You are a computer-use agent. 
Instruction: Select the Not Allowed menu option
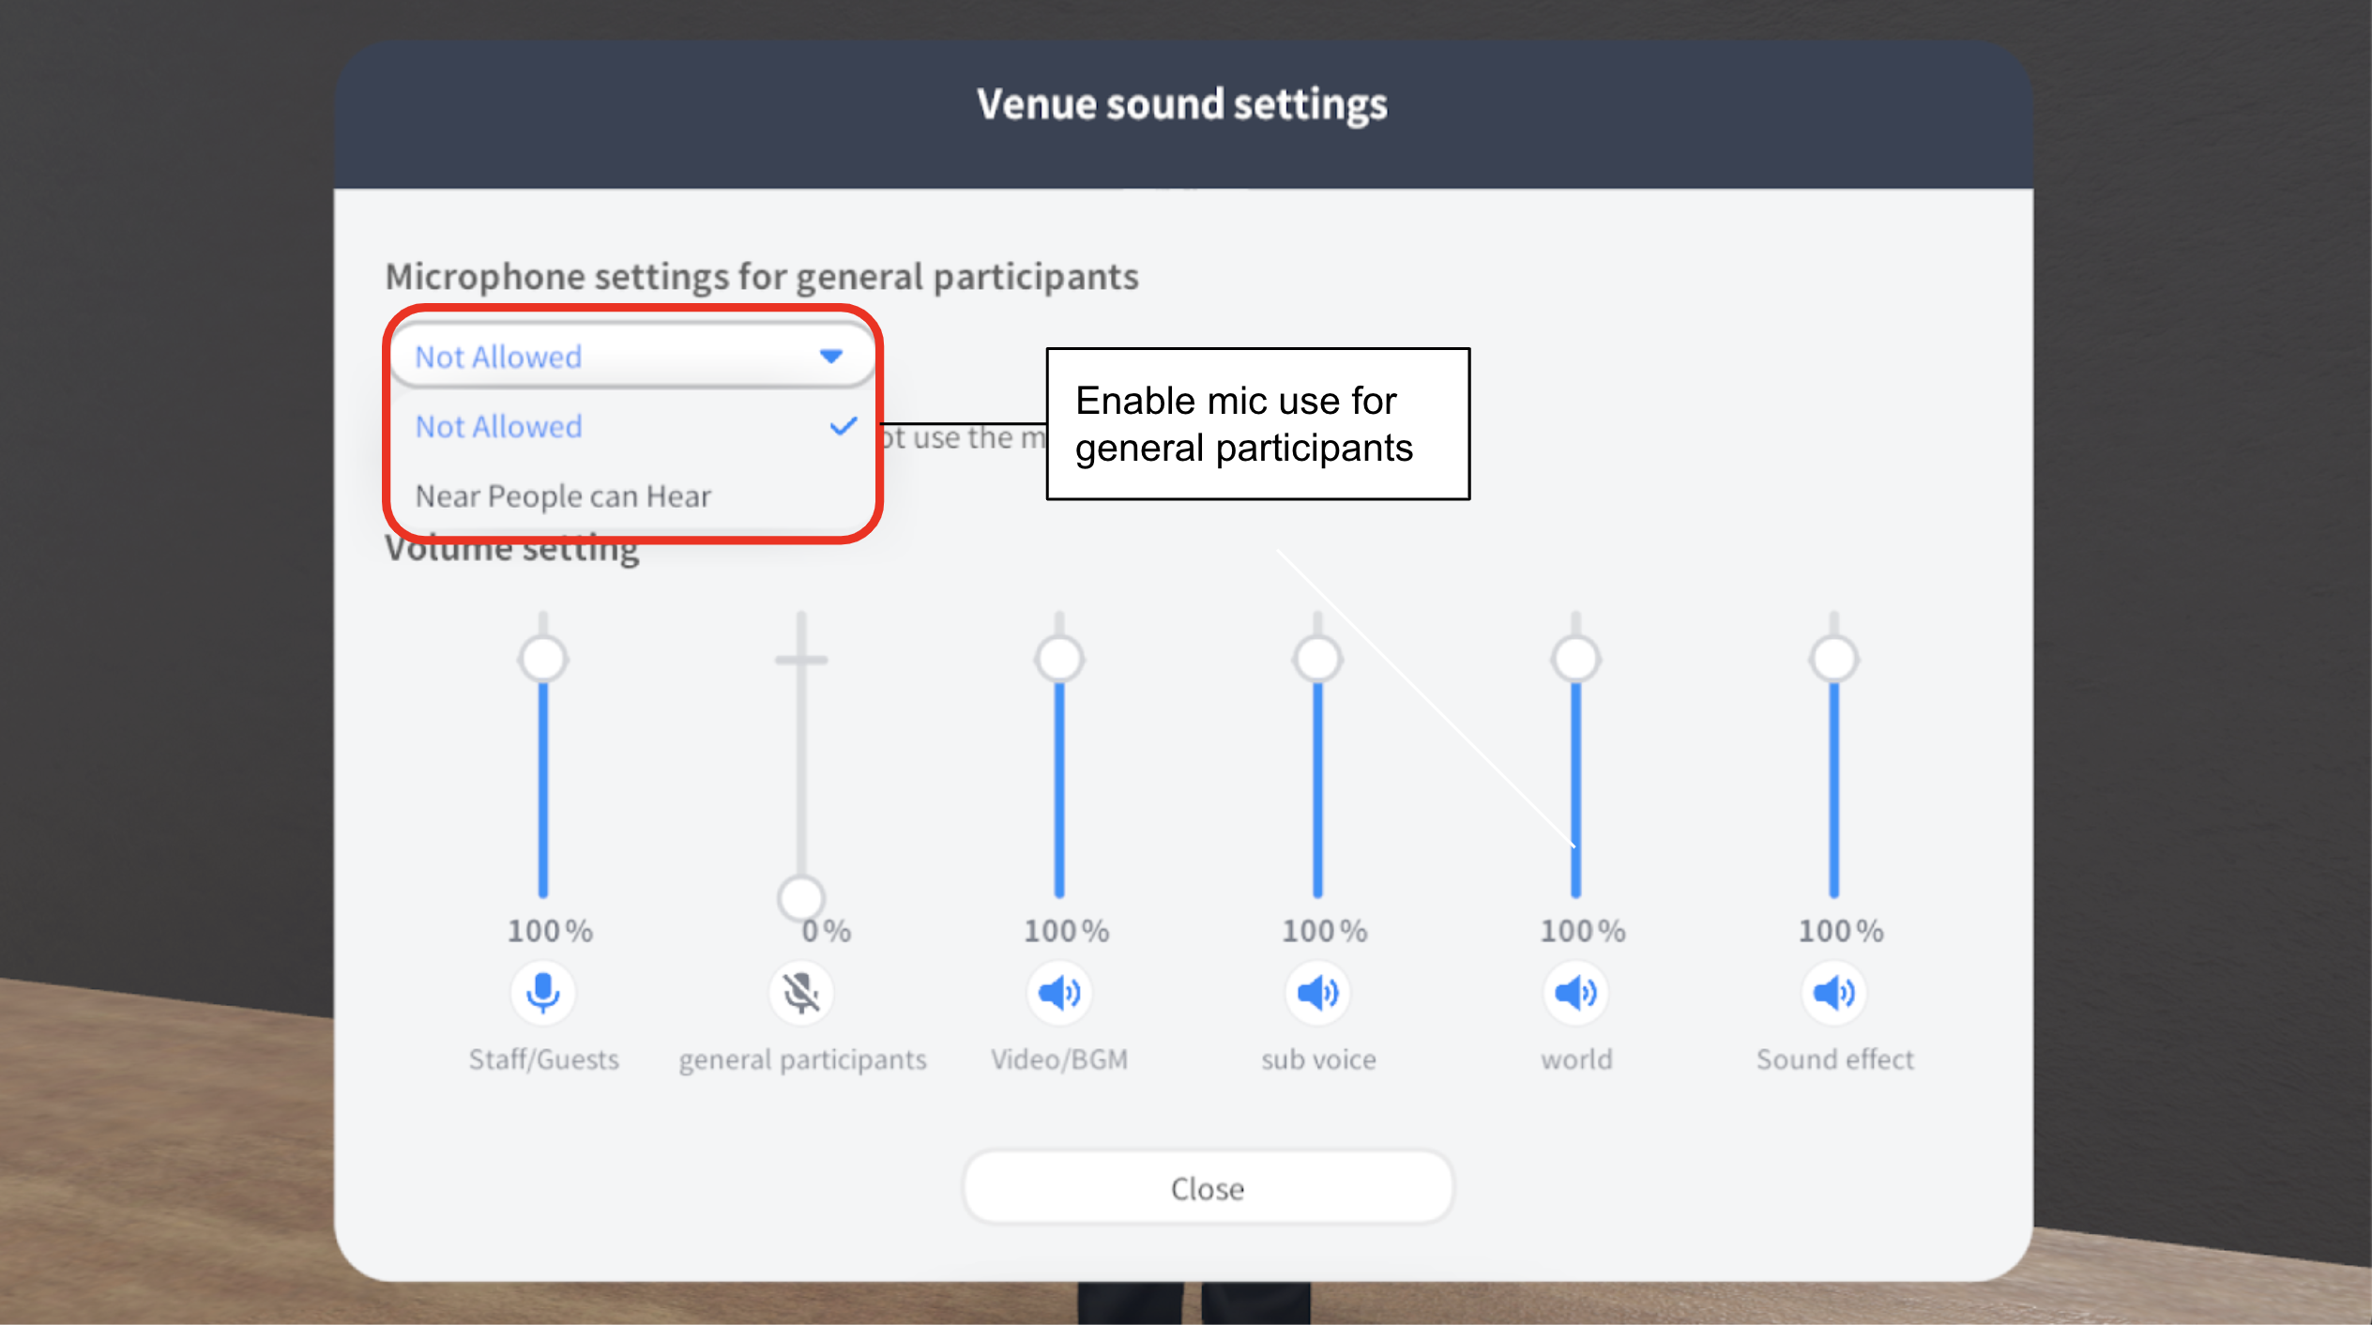(x=631, y=426)
